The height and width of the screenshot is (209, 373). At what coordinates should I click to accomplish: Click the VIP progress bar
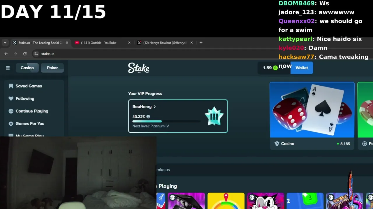click(166, 121)
